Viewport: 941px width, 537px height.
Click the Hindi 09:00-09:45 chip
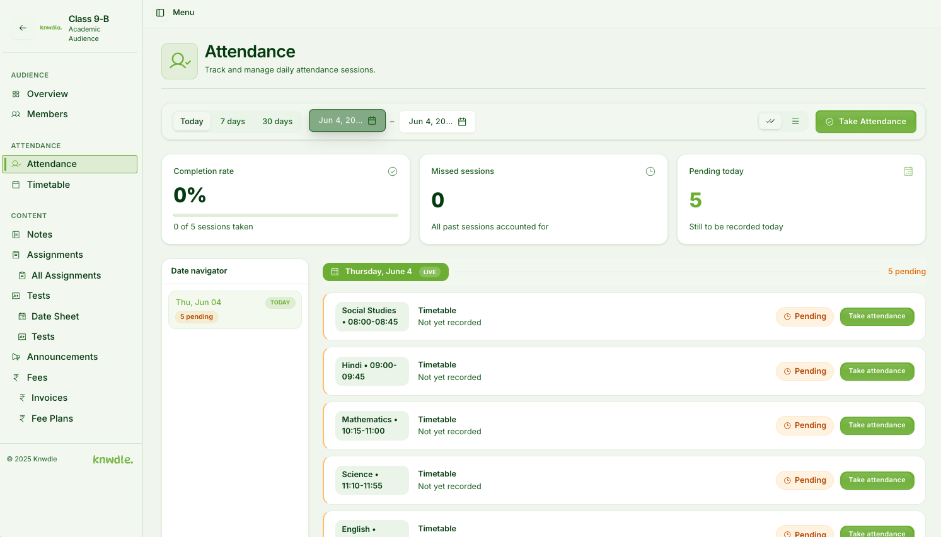point(372,371)
